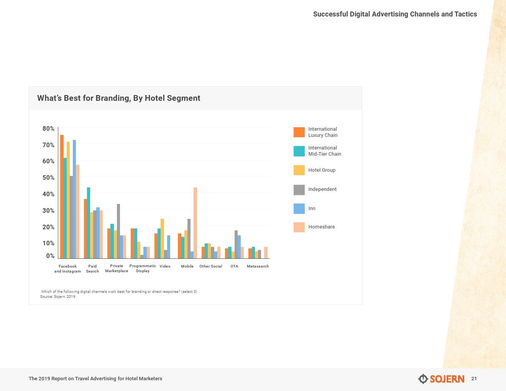The height and width of the screenshot is (391, 506).
Task: Select the Metasearch axis label
Action: (x=258, y=266)
